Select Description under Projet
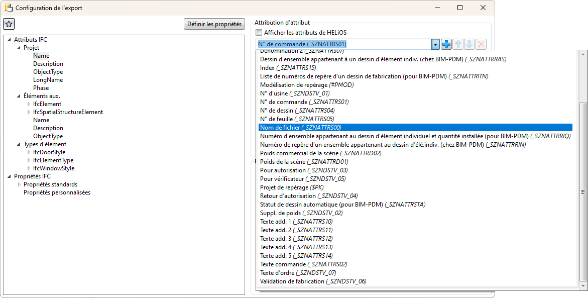 click(x=48, y=64)
